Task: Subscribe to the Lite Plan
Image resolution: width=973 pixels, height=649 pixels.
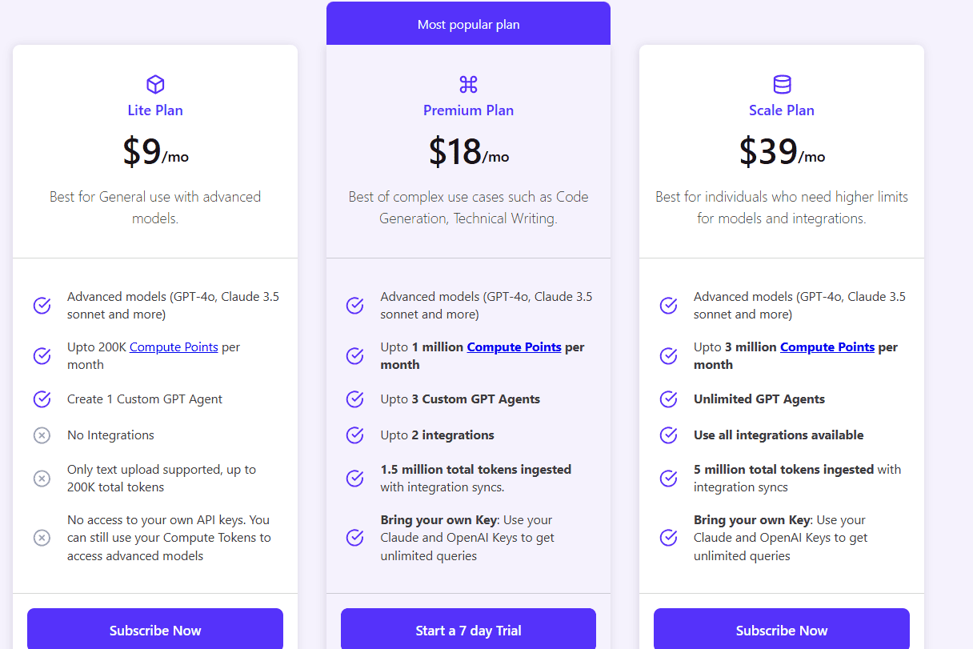Action: click(154, 630)
